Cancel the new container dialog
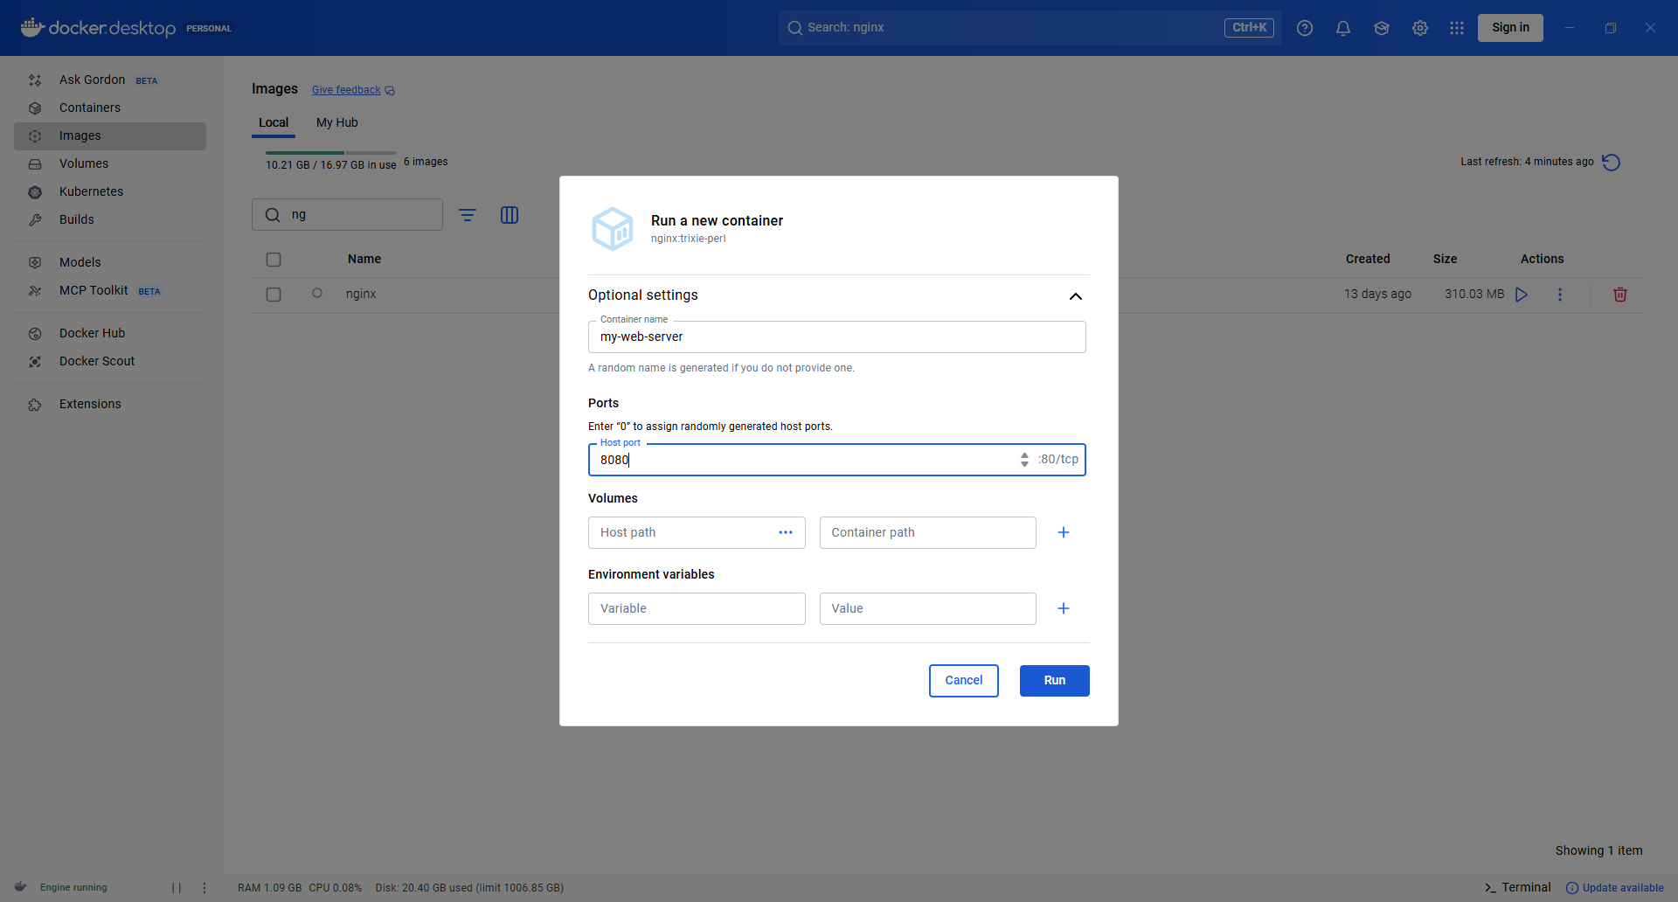1678x902 pixels. (x=964, y=681)
